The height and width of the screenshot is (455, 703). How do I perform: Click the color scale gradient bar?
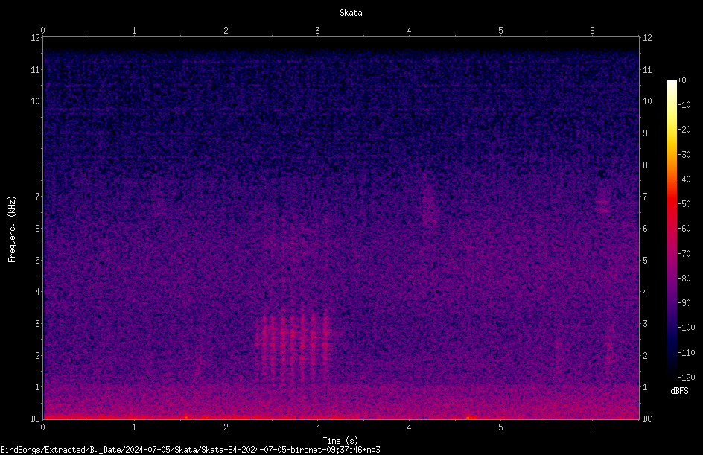pyautogui.click(x=671, y=228)
